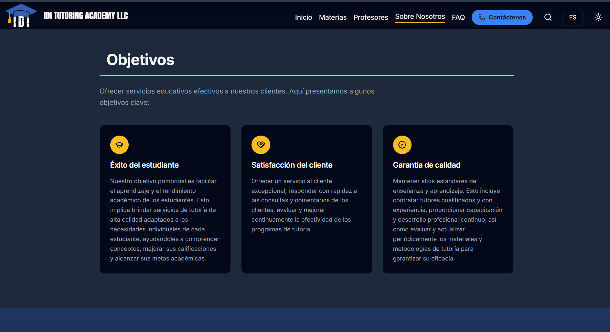The width and height of the screenshot is (610, 332).
Task: Click the text 'Mantener altos estándares de'
Action: 434,181
